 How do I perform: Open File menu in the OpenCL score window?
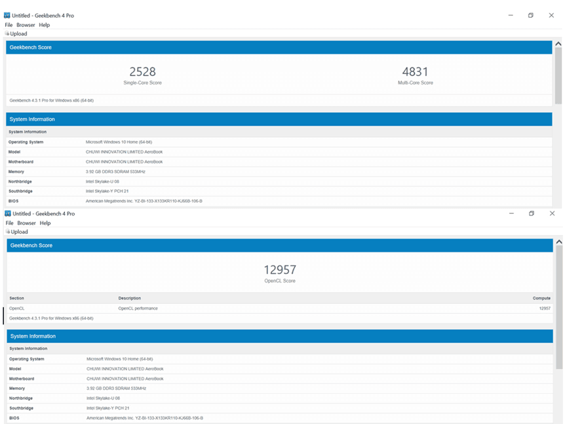[x=9, y=223]
